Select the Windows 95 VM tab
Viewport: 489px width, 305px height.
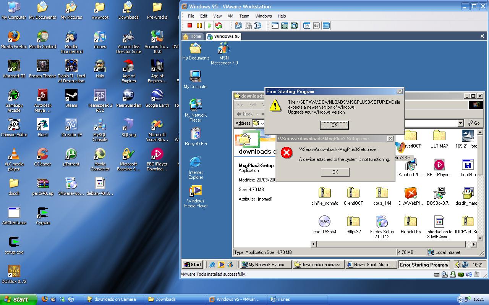223,37
